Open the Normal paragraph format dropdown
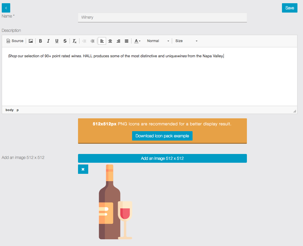The height and width of the screenshot is (246, 303). [158, 41]
